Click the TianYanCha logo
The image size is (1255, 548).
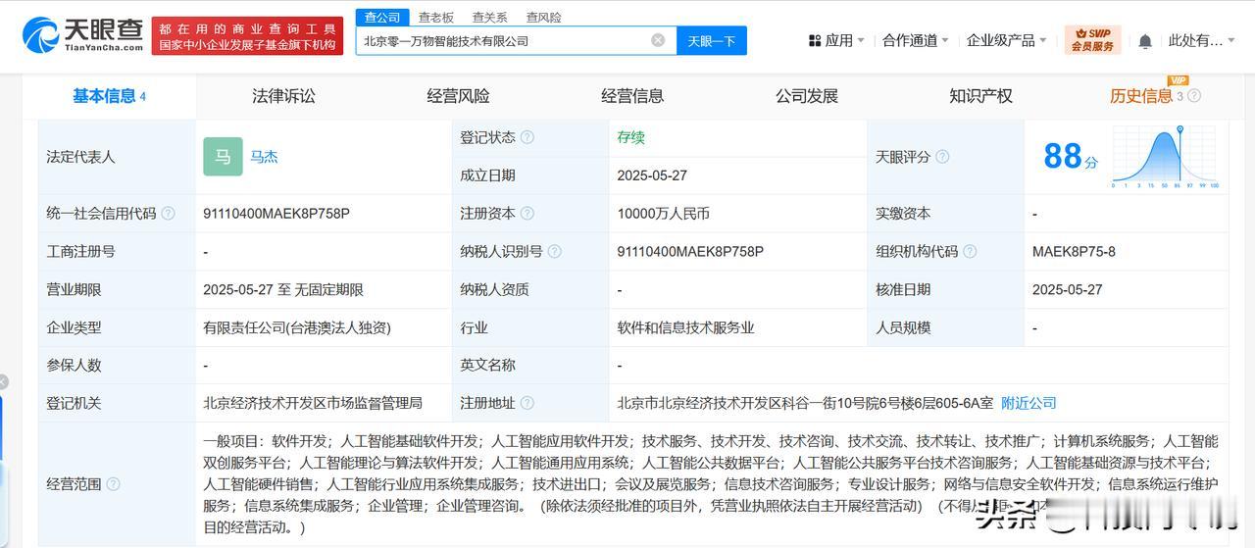(84, 34)
